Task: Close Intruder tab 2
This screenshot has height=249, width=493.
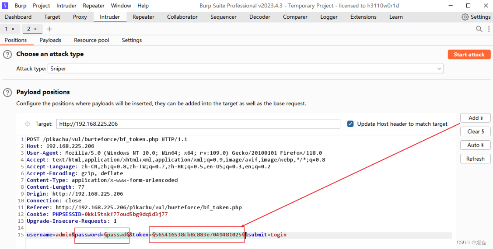Action: click(35, 29)
